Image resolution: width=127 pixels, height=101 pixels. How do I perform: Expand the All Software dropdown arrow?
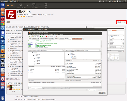point(28,6)
